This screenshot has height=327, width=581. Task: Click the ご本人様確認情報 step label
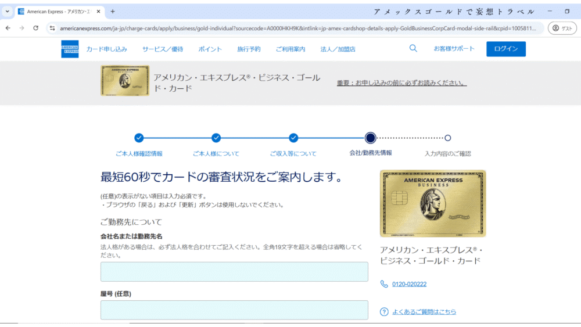click(x=139, y=154)
